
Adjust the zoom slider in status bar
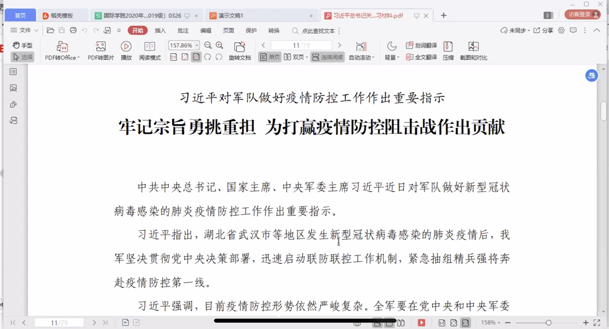click(x=548, y=323)
